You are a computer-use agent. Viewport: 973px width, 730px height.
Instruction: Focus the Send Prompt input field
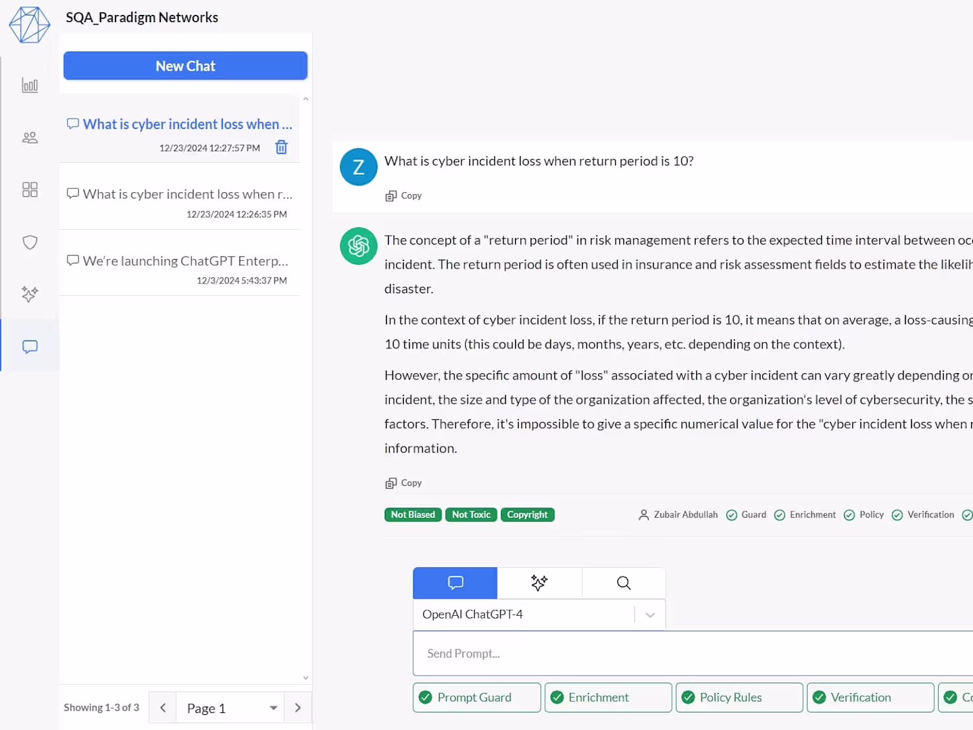(693, 653)
